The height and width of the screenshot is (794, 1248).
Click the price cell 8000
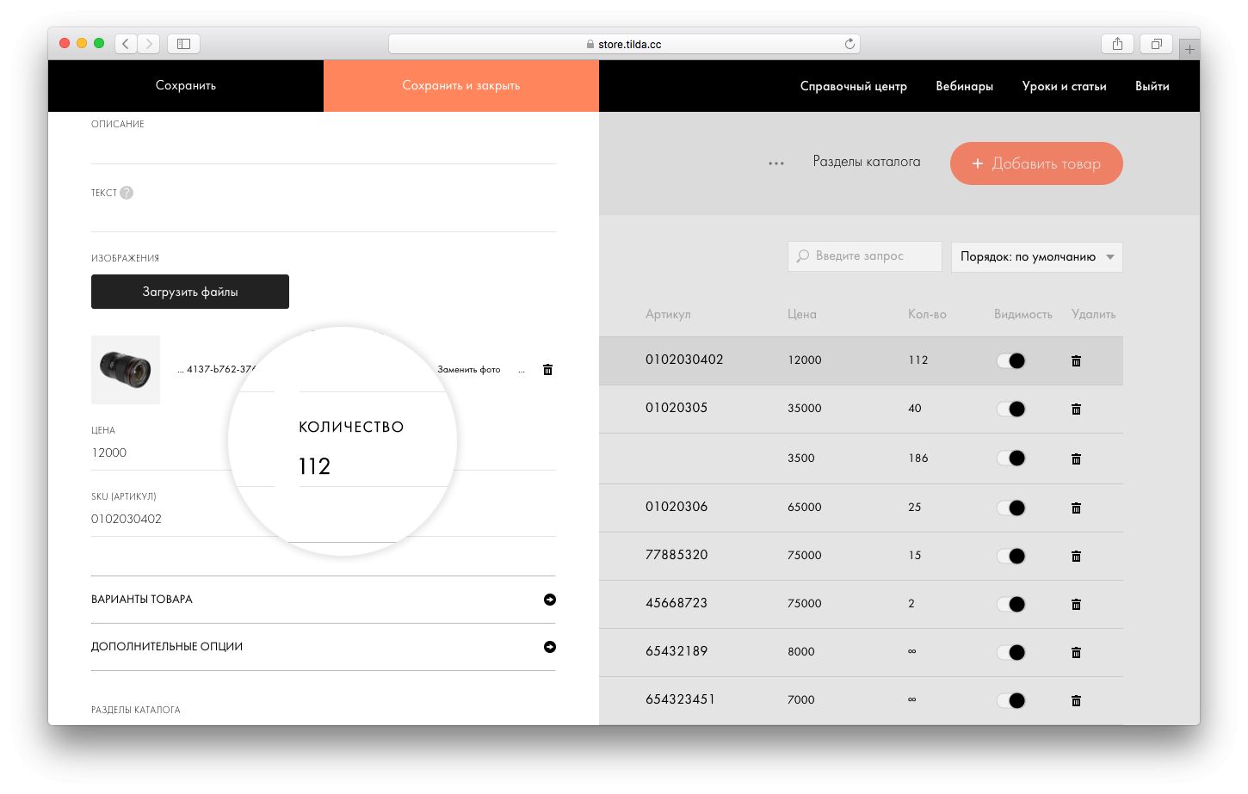coord(801,652)
